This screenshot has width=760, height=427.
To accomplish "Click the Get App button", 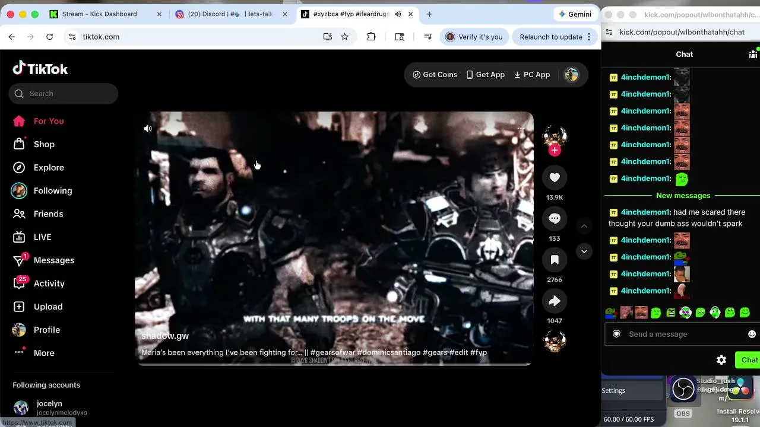I will coord(485,75).
